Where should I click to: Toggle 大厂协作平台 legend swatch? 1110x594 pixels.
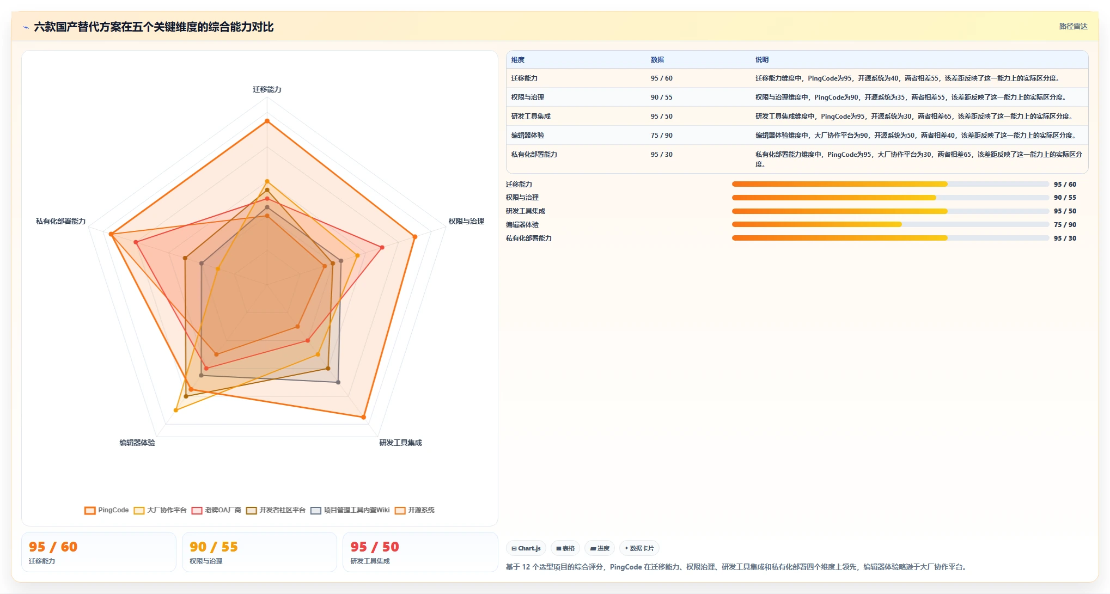[x=139, y=510]
